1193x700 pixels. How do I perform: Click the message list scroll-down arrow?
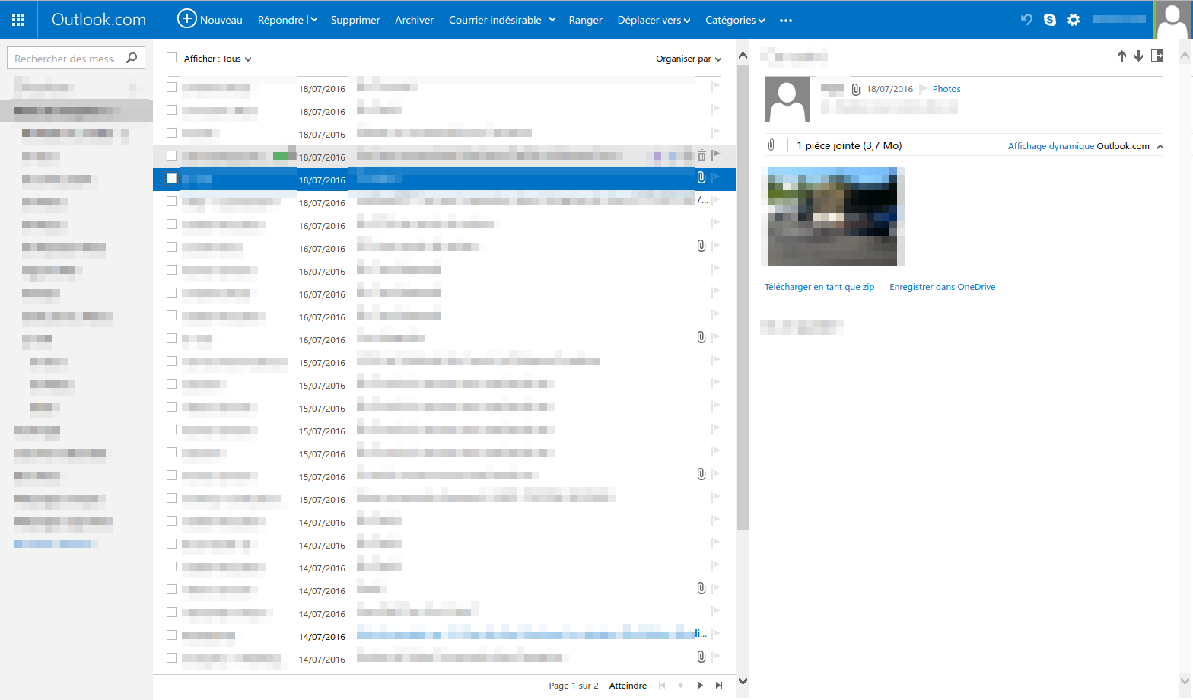tap(743, 681)
